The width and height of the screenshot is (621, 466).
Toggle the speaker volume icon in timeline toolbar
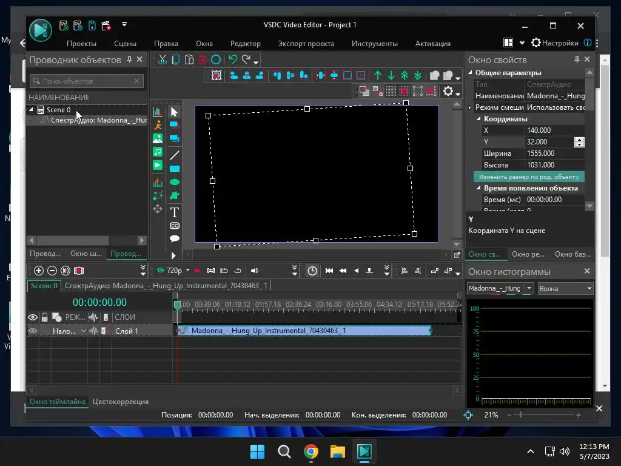tap(255, 271)
